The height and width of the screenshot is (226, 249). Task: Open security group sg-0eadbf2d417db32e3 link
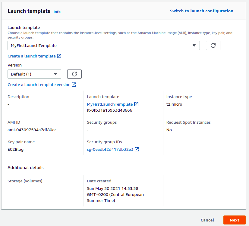[110, 149]
